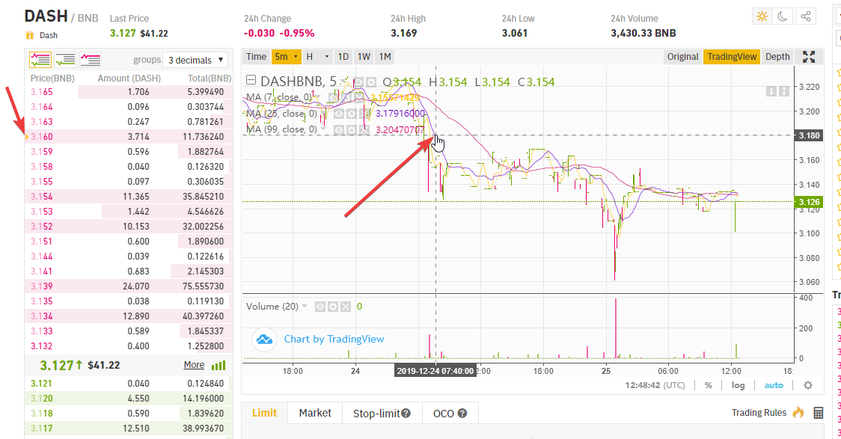
Task: Open chart settings gear icon
Action: coord(807,385)
